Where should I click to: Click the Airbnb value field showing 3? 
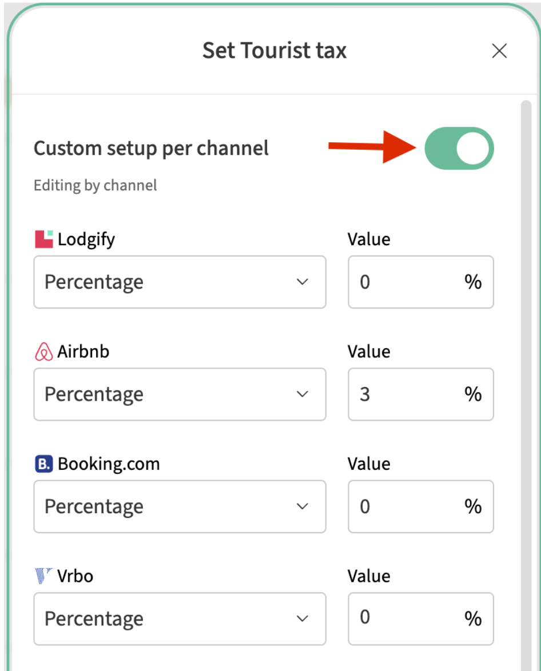pos(406,394)
